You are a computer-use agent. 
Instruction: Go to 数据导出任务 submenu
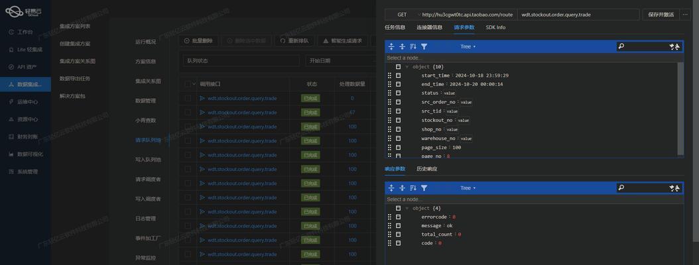point(75,78)
